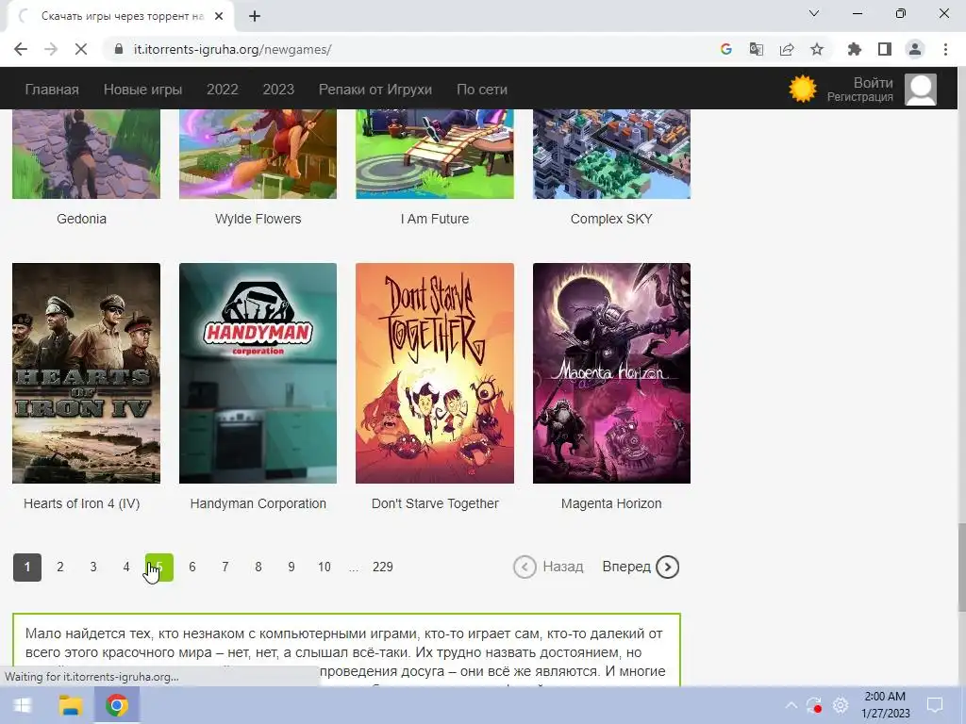Go to pagination page 8

[x=258, y=567]
